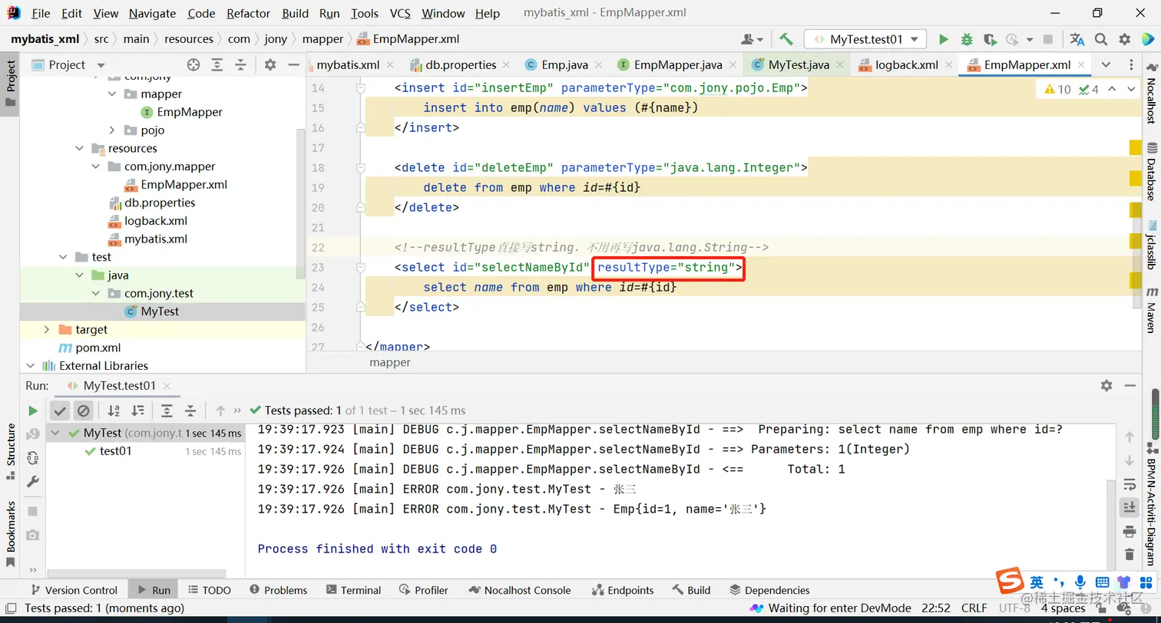Hide the Project tool window

pos(293,65)
